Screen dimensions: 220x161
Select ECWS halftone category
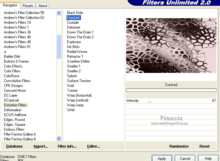[15, 115]
